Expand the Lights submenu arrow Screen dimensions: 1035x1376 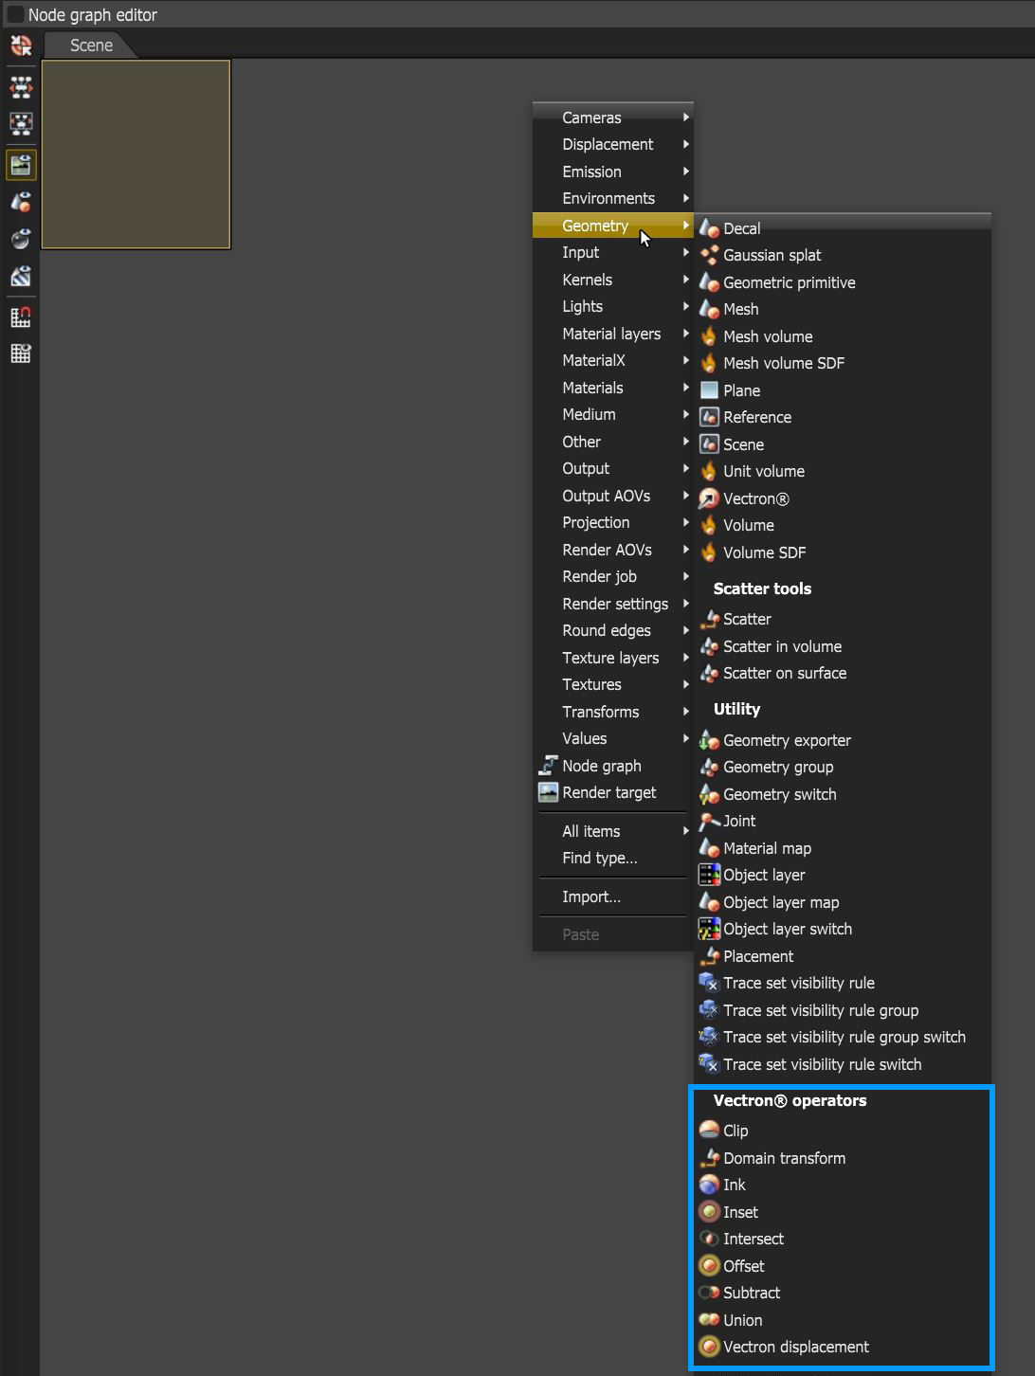pyautogui.click(x=686, y=306)
